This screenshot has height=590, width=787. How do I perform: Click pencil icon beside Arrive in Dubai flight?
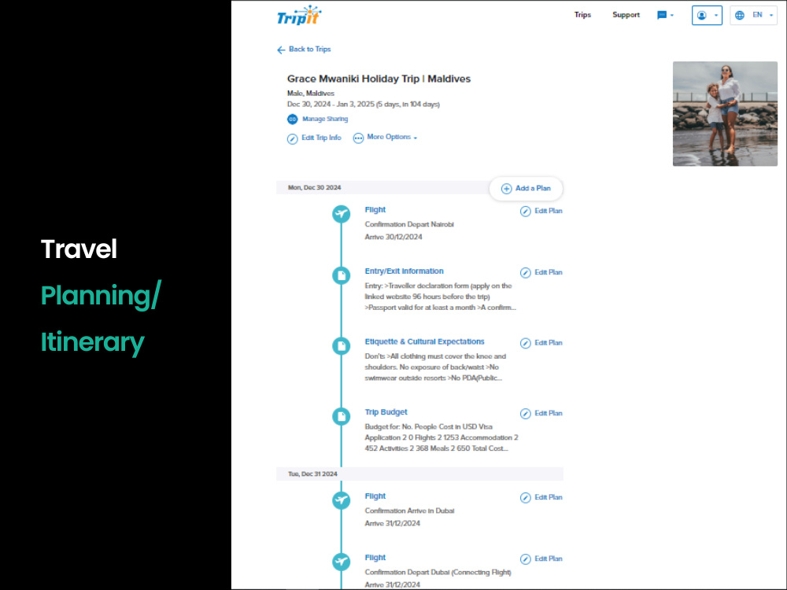coord(525,498)
